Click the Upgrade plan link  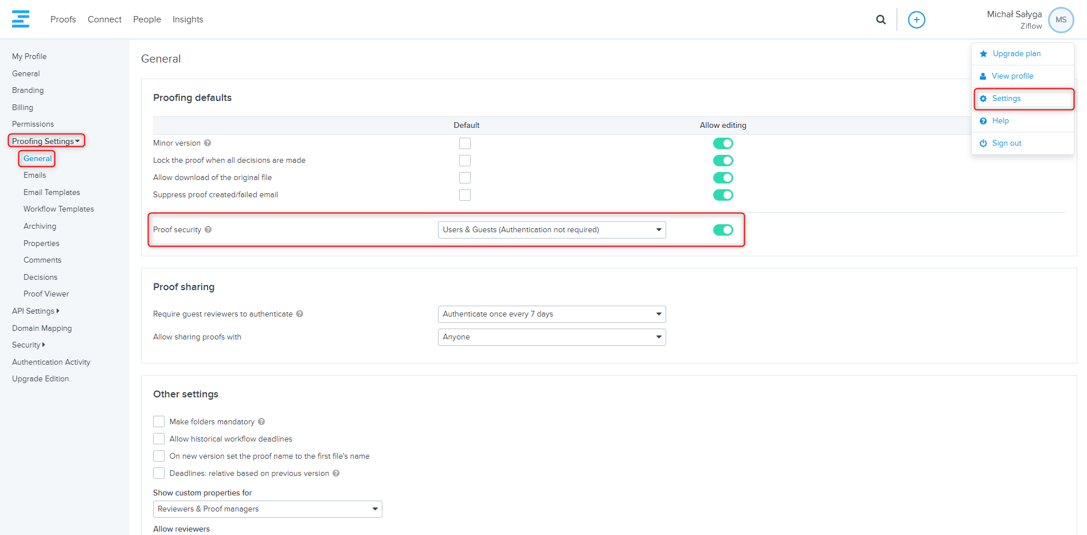click(x=1016, y=54)
